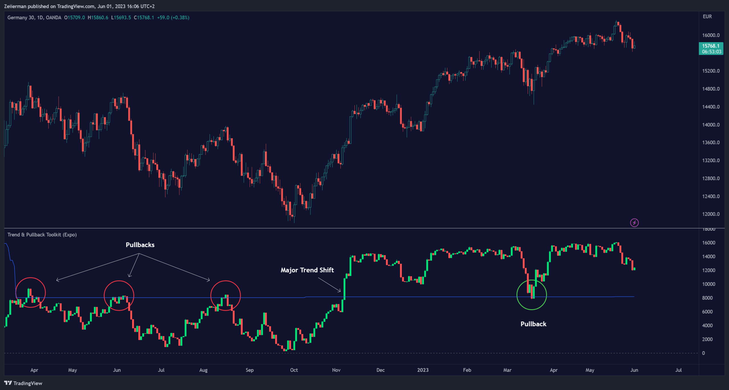This screenshot has height=390, width=729.
Task: Click the low value L15693.5
Action: pyautogui.click(x=121, y=18)
